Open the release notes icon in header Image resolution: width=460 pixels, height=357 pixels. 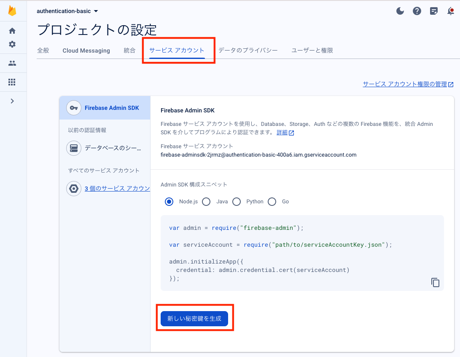point(434,11)
